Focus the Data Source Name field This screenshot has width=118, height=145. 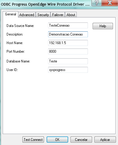pos(68,25)
